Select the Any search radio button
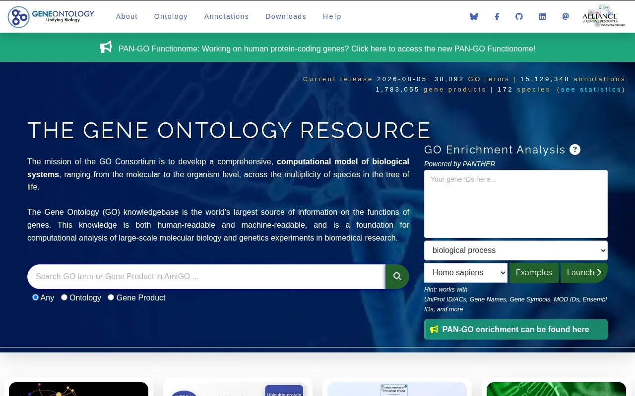This screenshot has width=635, height=396. tap(35, 297)
